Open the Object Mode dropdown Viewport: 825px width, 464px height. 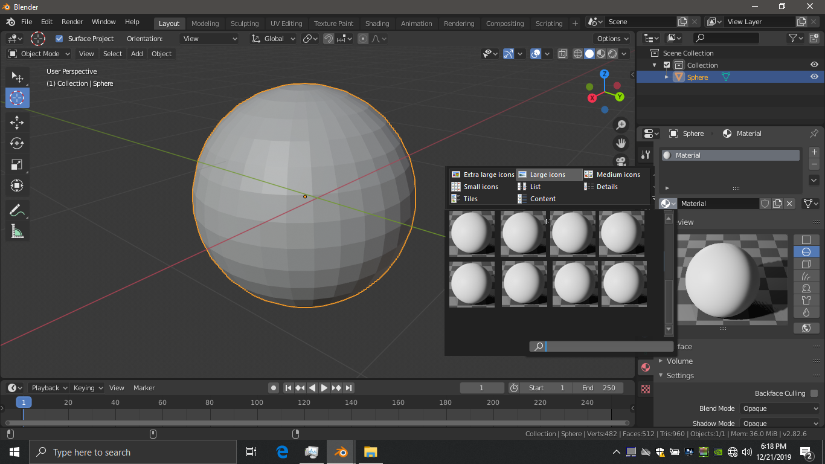coord(39,54)
